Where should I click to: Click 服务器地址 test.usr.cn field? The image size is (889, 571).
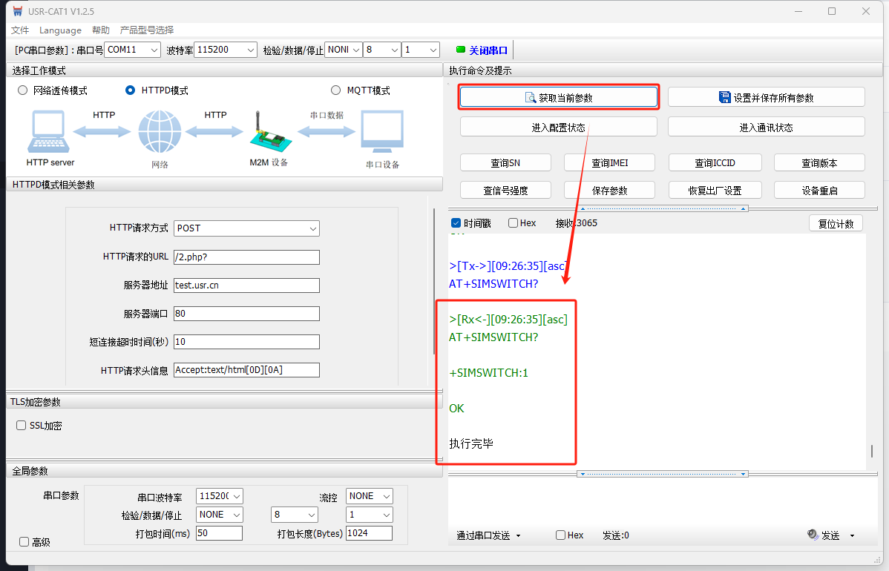[x=246, y=285]
